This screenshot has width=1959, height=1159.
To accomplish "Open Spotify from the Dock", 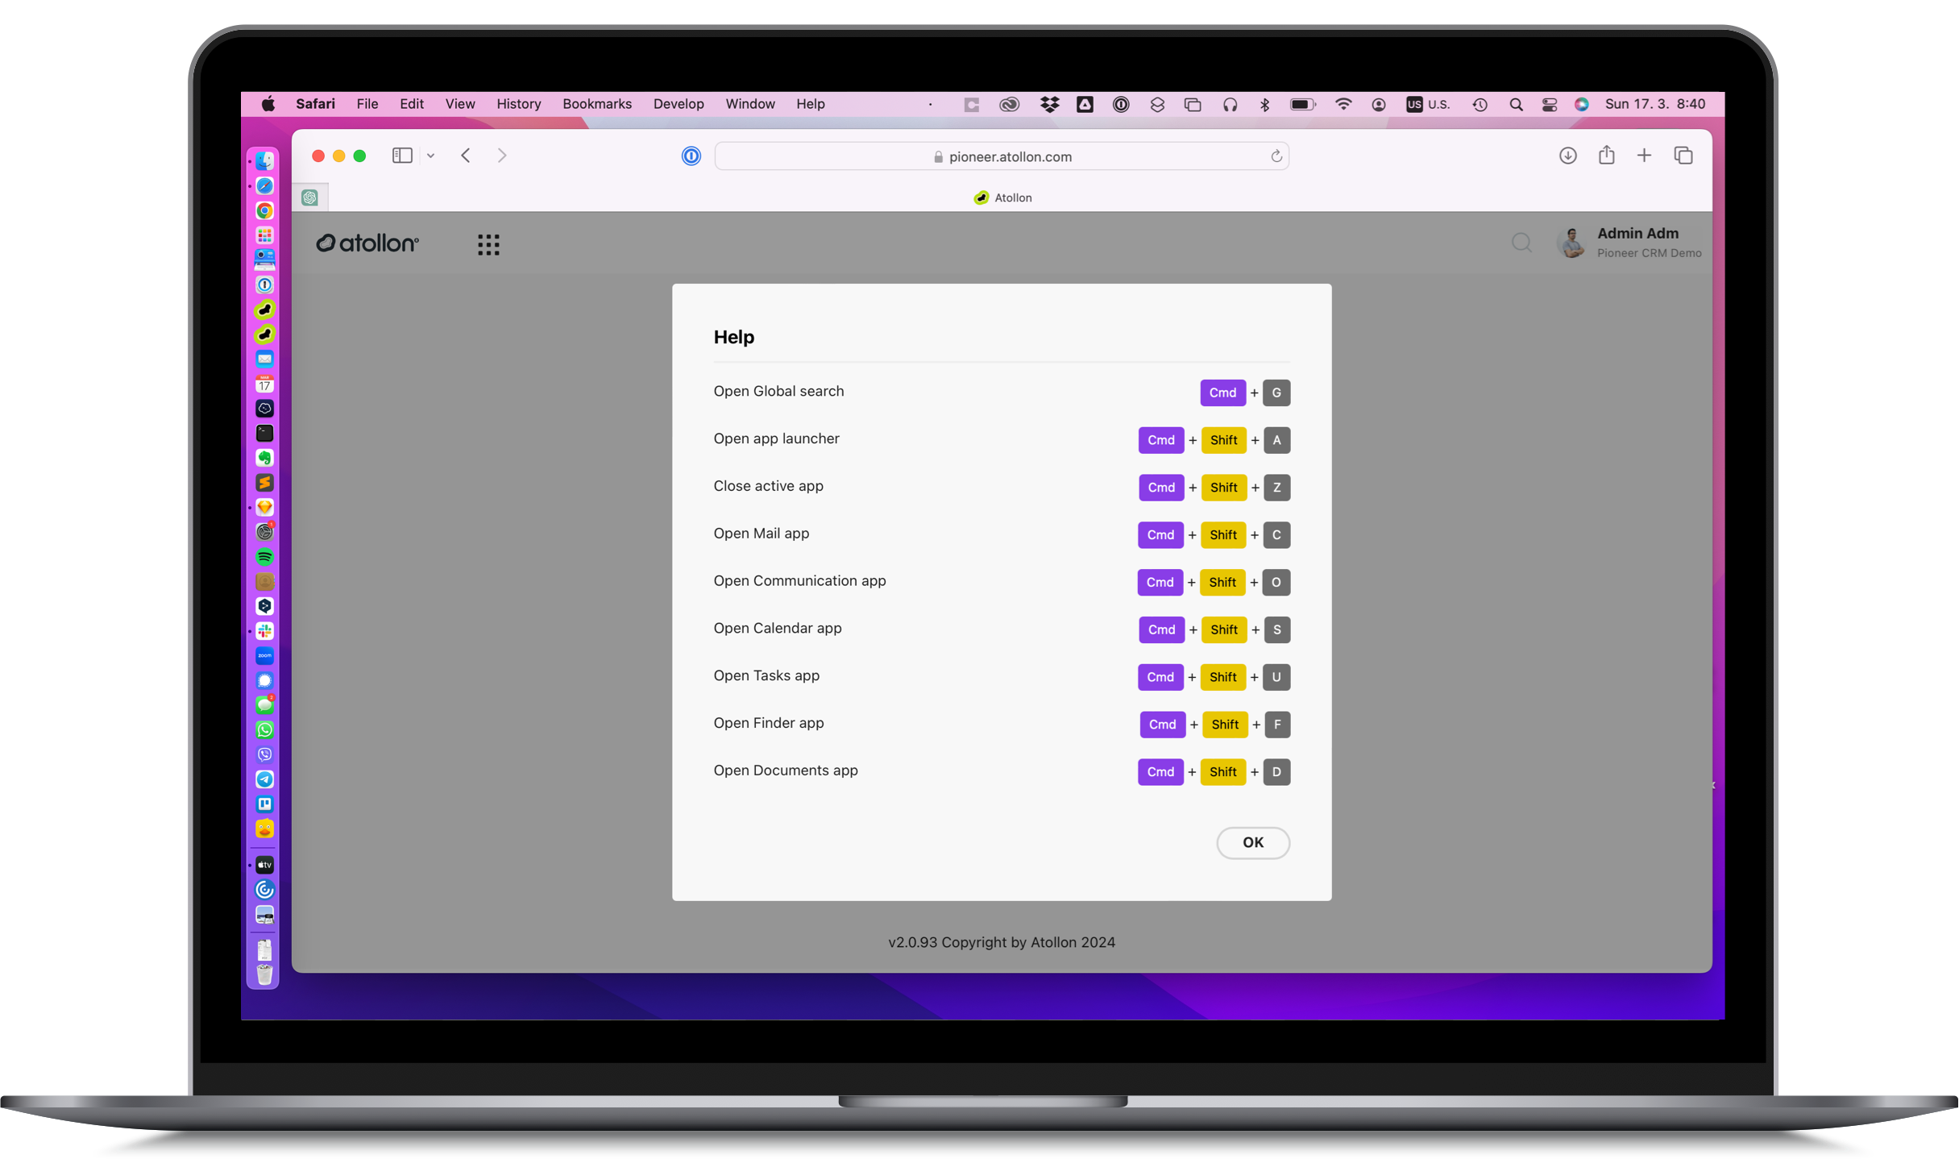I will [x=265, y=556].
